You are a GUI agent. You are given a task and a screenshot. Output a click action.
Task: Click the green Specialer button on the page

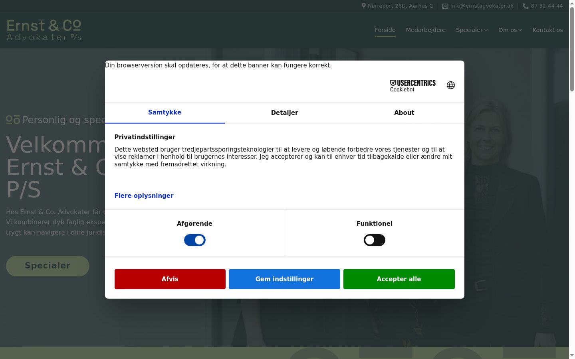48,266
